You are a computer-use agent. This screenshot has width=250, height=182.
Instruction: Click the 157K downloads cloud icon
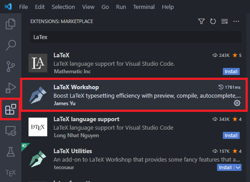pos(215,151)
